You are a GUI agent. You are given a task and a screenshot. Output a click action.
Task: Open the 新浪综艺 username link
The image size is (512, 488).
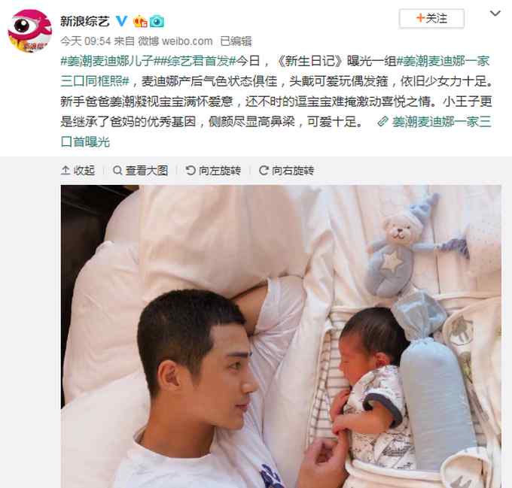coord(85,22)
